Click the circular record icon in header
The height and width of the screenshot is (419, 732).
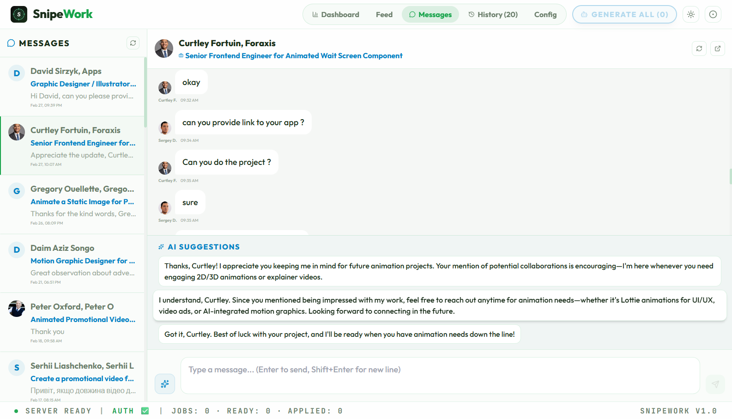[x=713, y=14]
